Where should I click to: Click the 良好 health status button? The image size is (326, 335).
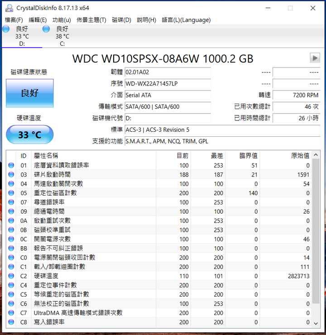pyautogui.click(x=30, y=93)
